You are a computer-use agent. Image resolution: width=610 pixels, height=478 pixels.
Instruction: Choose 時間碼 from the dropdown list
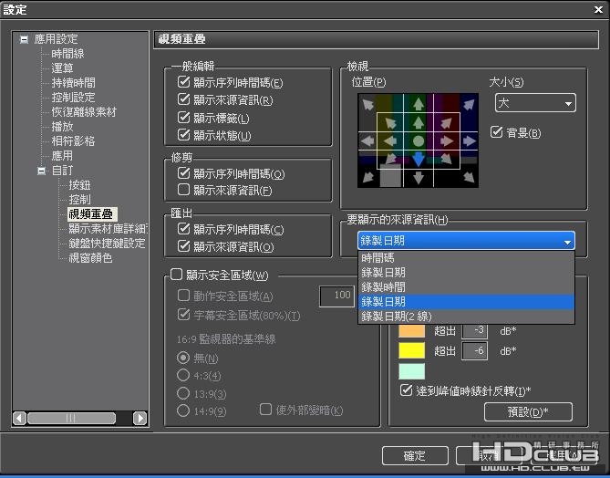466,257
